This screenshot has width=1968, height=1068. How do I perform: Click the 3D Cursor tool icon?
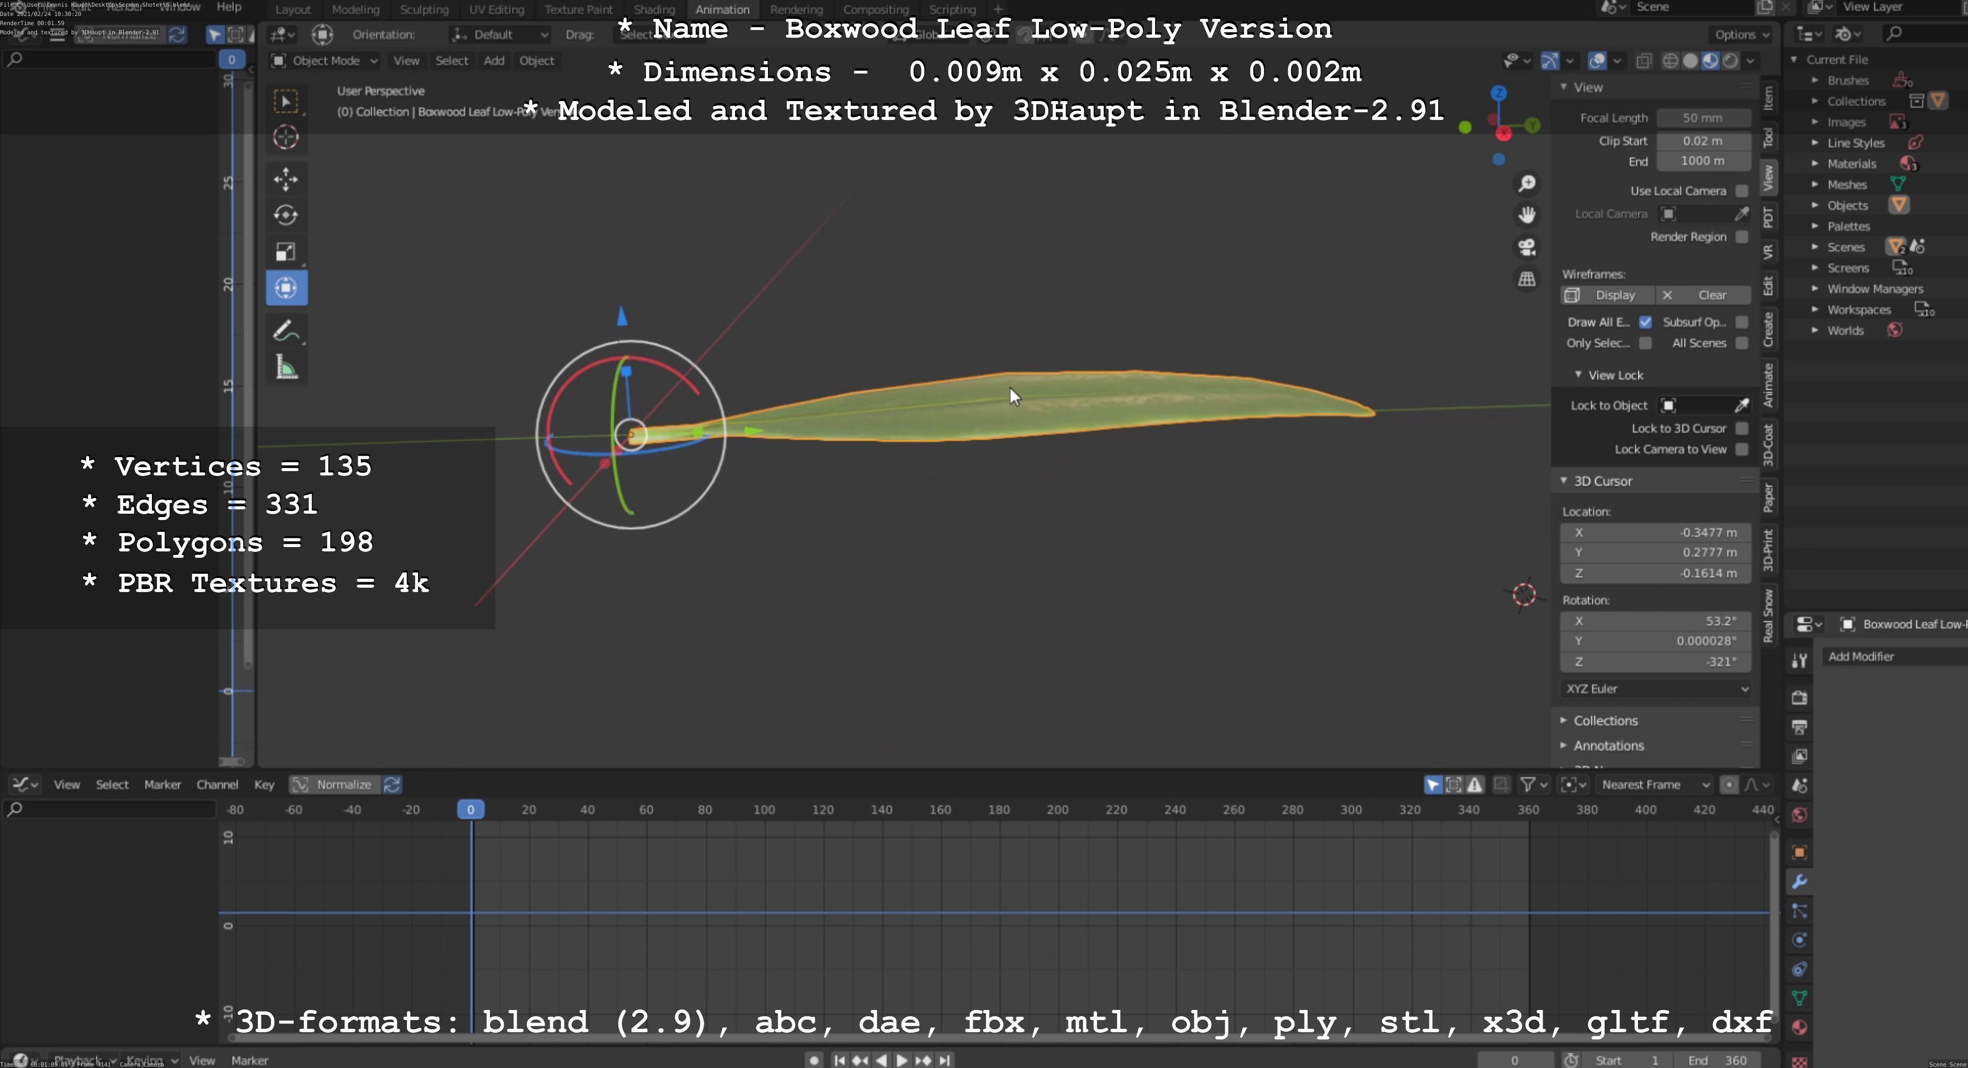click(285, 137)
